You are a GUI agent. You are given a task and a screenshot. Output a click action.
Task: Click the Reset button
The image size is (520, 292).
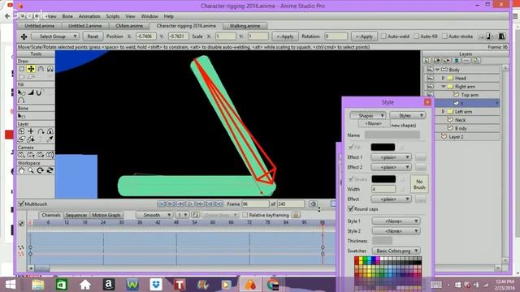pyautogui.click(x=93, y=36)
